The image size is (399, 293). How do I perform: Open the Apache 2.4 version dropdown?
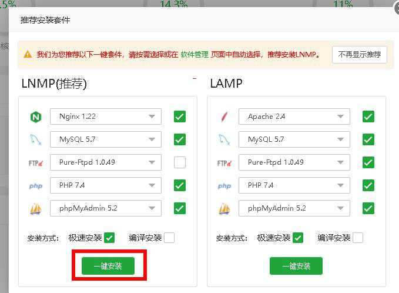click(294, 116)
